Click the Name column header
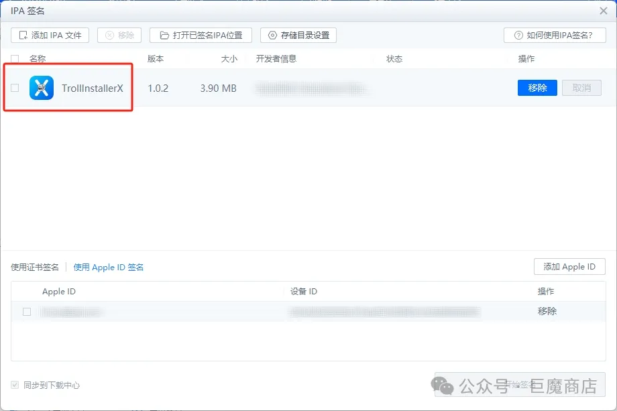The image size is (617, 411). [38, 59]
